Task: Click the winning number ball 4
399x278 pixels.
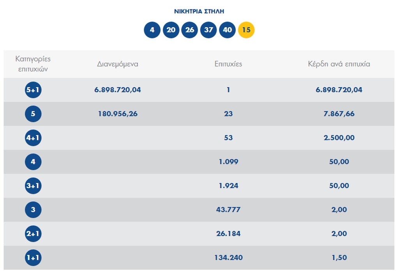Action: pos(152,30)
